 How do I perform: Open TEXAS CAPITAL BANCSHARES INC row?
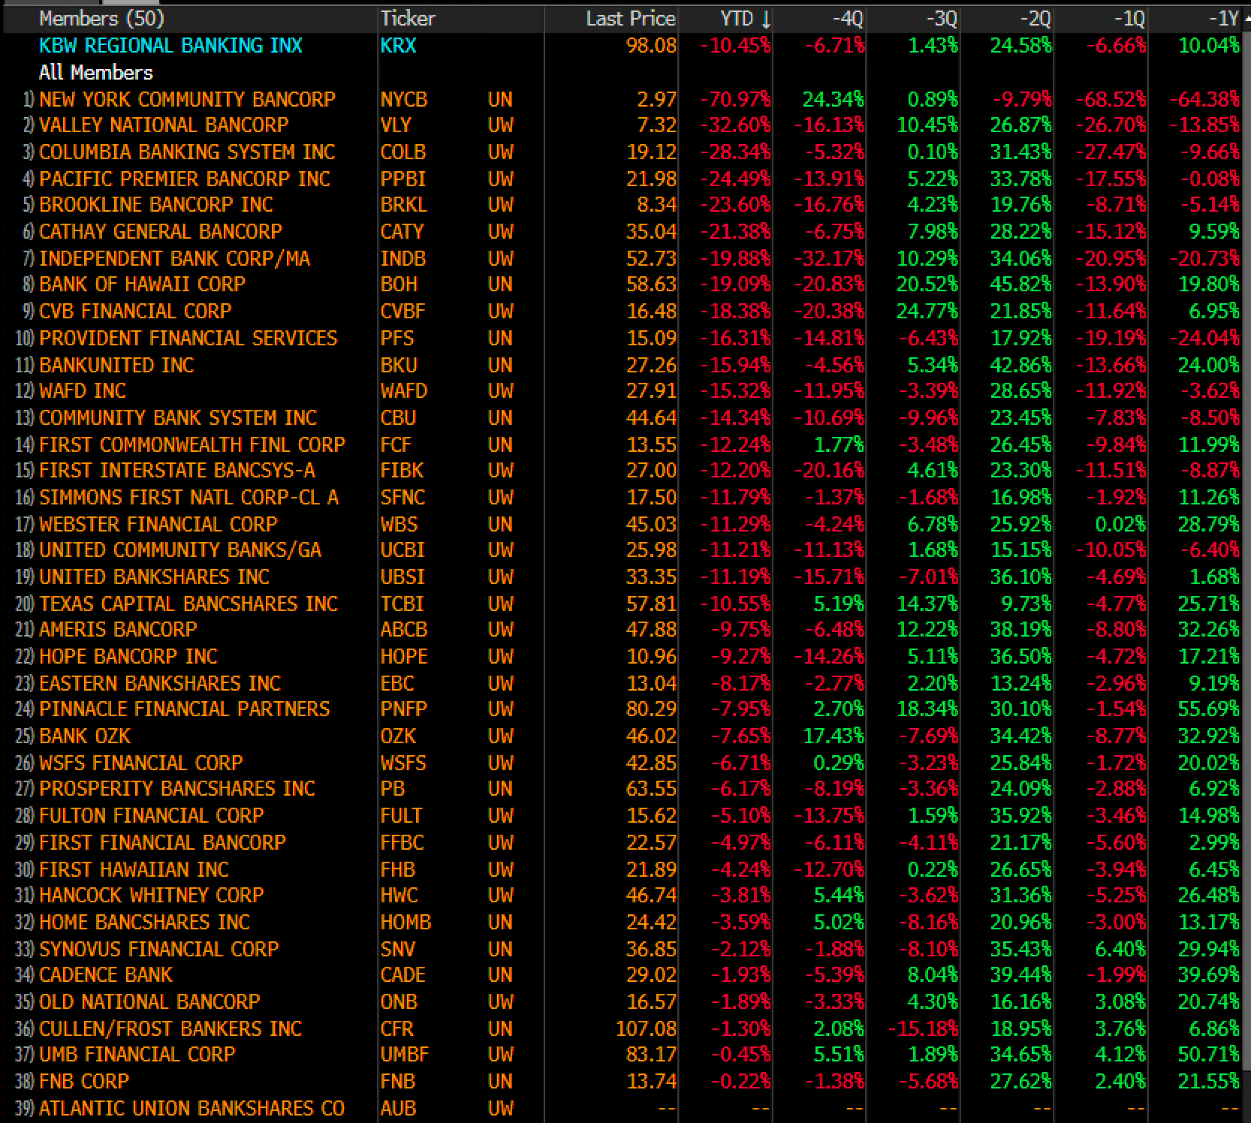pyautogui.click(x=623, y=604)
